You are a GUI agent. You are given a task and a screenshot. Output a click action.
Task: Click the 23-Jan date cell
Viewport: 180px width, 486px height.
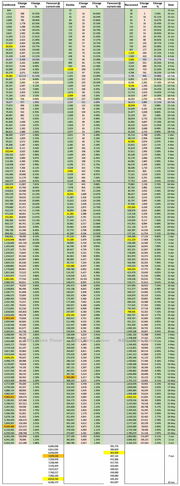click(x=171, y=10)
